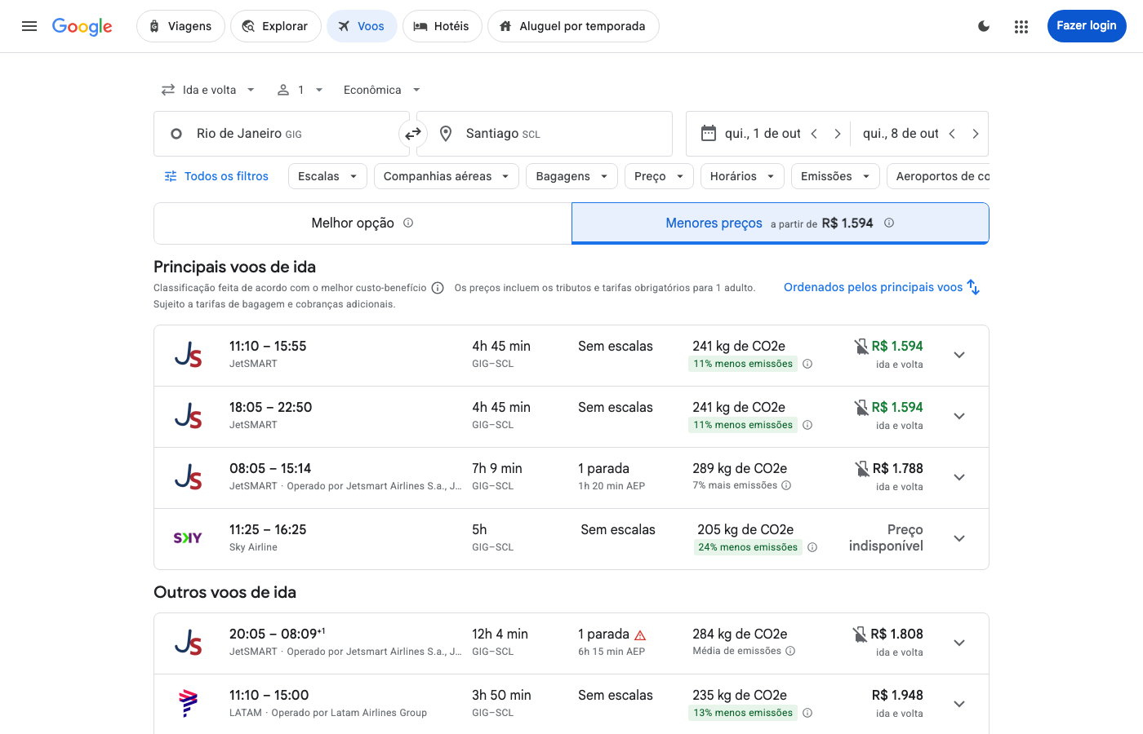This screenshot has height=734, width=1143.
Task: Open the Companhias aéreas filter dropdown
Action: [x=447, y=176]
